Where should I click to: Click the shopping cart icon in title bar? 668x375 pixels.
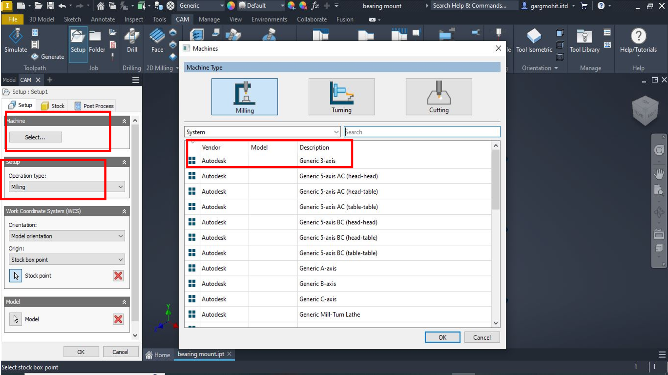click(x=584, y=6)
